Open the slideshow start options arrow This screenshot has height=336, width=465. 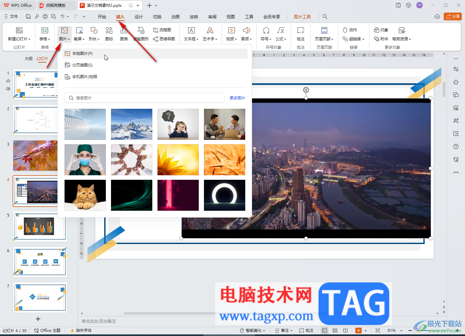(x=366, y=331)
